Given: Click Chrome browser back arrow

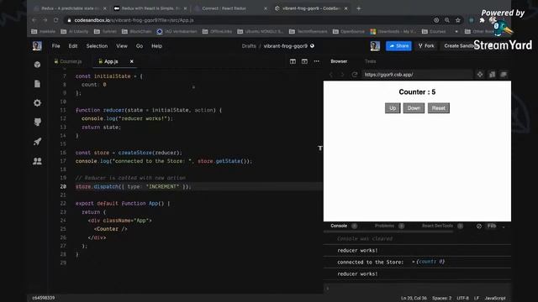Looking at the screenshot, I should [x=34, y=20].
